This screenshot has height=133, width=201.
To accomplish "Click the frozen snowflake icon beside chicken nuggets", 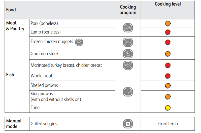I will 79,42.
